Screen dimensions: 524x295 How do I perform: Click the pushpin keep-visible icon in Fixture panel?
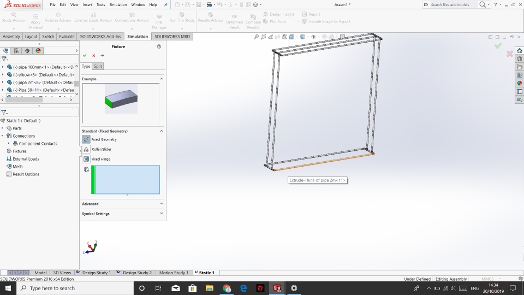[x=103, y=56]
